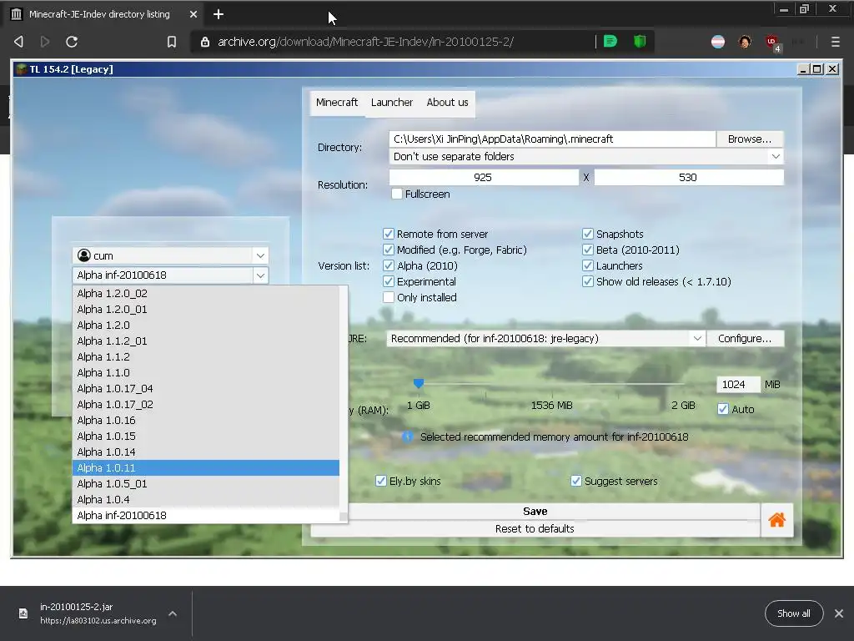Uncheck Beta (2010-2011) checkbox

point(588,250)
